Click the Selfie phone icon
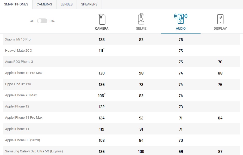This screenshot has width=243, height=155. pyautogui.click(x=141, y=19)
